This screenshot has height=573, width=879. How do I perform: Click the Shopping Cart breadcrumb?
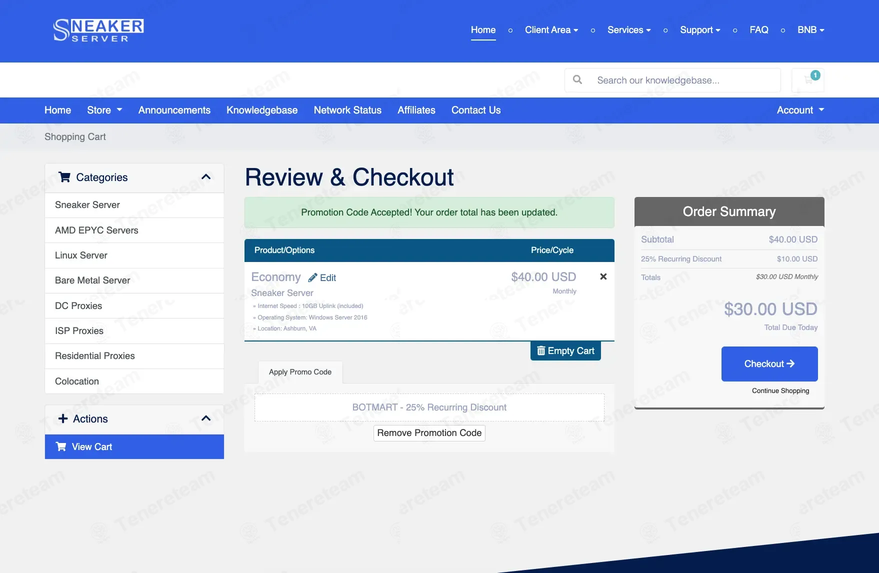coord(75,136)
